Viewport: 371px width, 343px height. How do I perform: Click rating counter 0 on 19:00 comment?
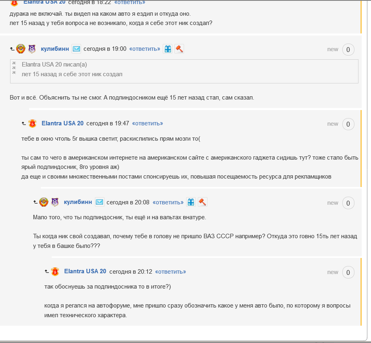348,50
